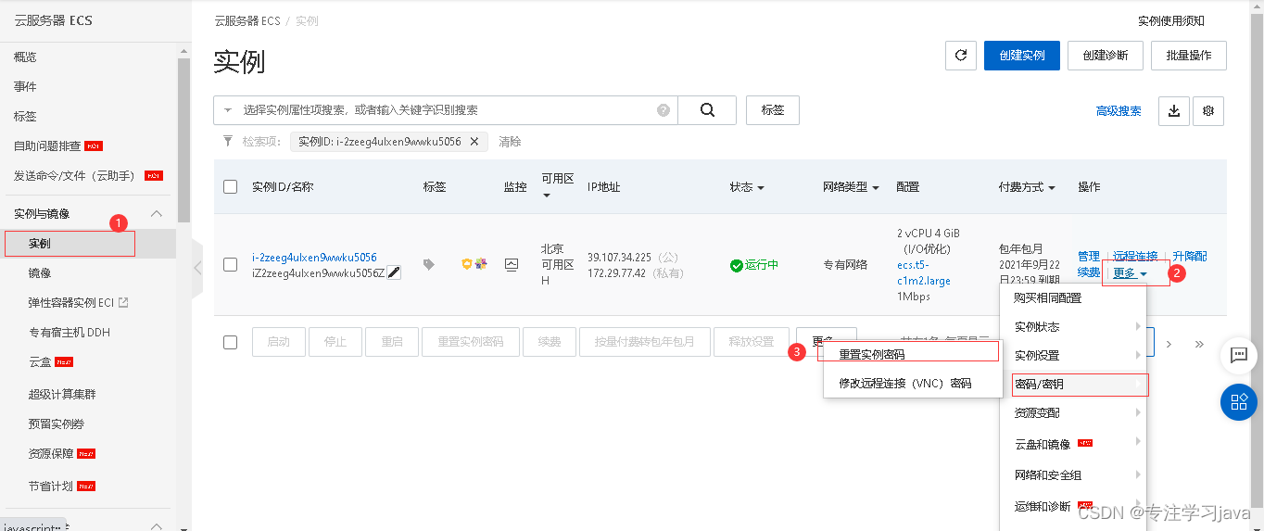Choose 购买相同配置 from the menu
This screenshot has width=1264, height=531.
1048,298
